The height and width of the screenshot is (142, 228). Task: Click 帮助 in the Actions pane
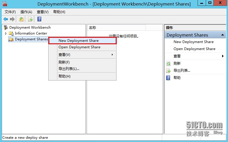click(x=177, y=78)
